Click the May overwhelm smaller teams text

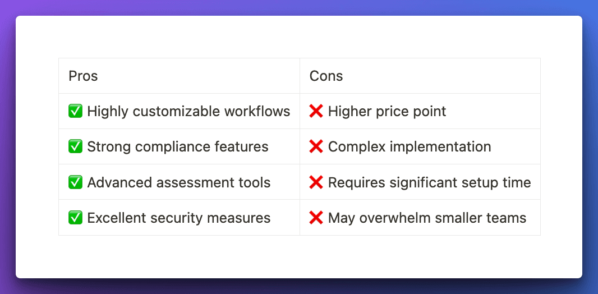427,218
